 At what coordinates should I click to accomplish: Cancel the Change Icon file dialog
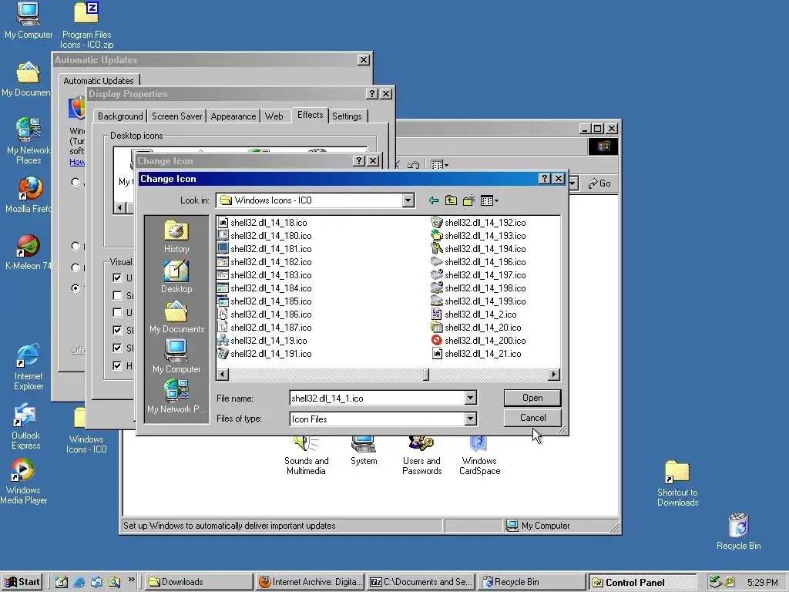[532, 417]
